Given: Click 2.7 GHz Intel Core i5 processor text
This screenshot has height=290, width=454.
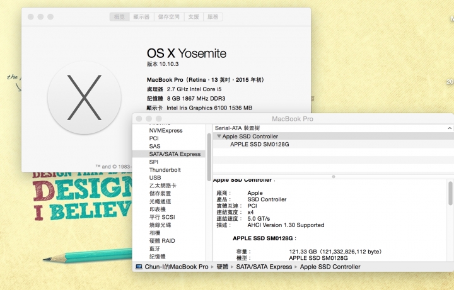Looking at the screenshot, I should click(x=194, y=89).
